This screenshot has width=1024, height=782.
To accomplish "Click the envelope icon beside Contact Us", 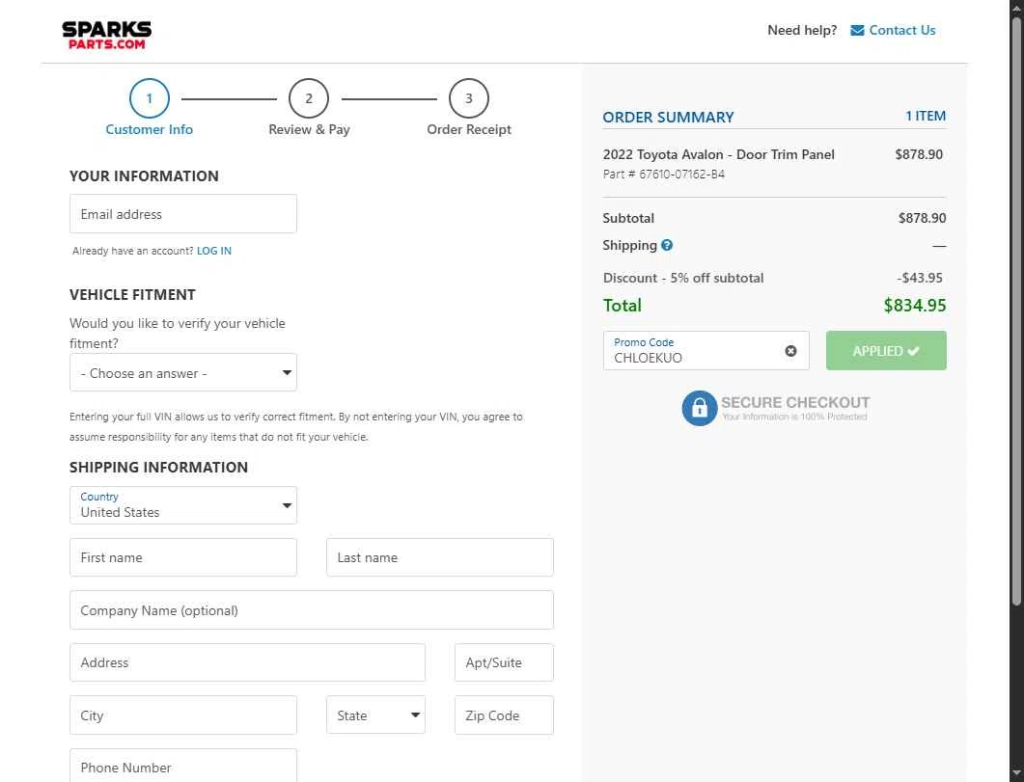I will (857, 30).
